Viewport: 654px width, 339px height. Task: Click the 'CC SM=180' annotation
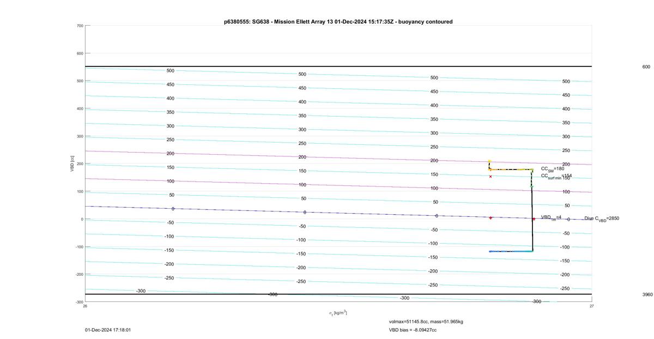[x=553, y=169]
